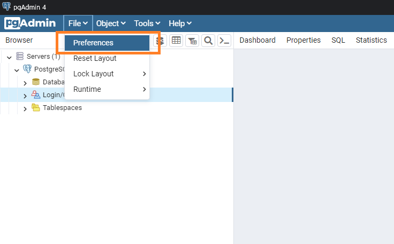394x244 pixels.
Task: Click the pgAdmin logo
Action: (30, 23)
